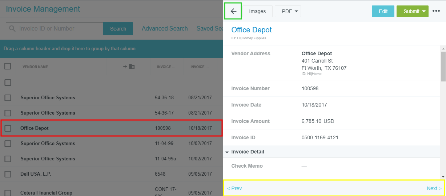446x196 pixels.
Task: Open the Images tab
Action: [257, 11]
